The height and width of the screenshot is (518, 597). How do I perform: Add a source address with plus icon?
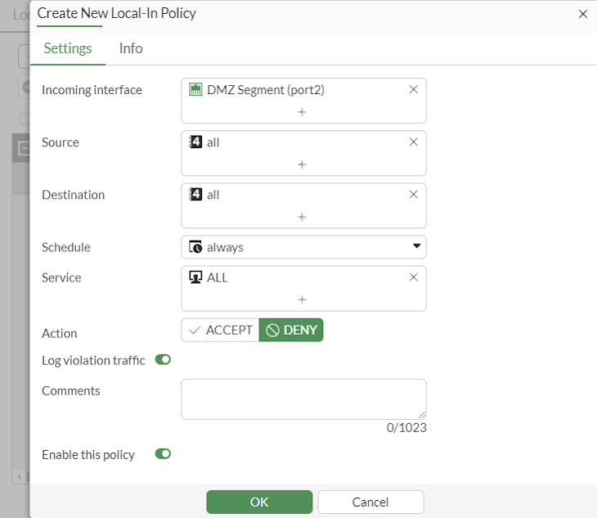tap(302, 164)
